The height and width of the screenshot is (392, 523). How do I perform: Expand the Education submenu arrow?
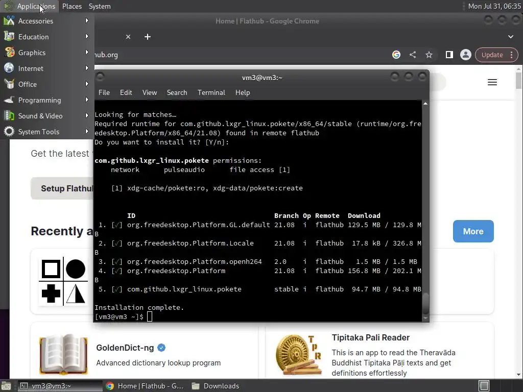coord(87,36)
